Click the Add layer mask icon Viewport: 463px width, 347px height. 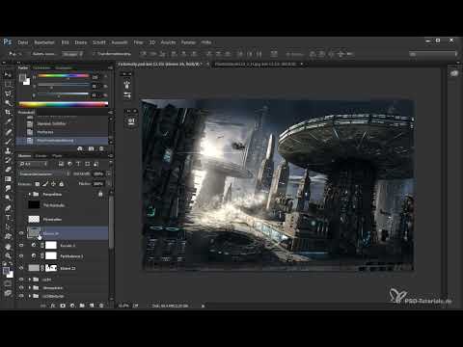point(63,306)
